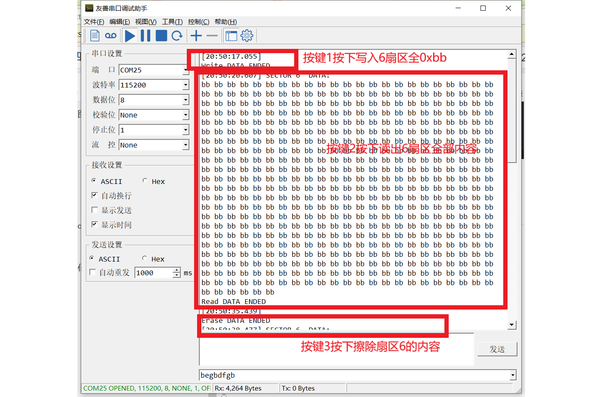This screenshot has height=397, width=602.
Task: Expand the 端口 COM25 dropdown
Action: [185, 70]
